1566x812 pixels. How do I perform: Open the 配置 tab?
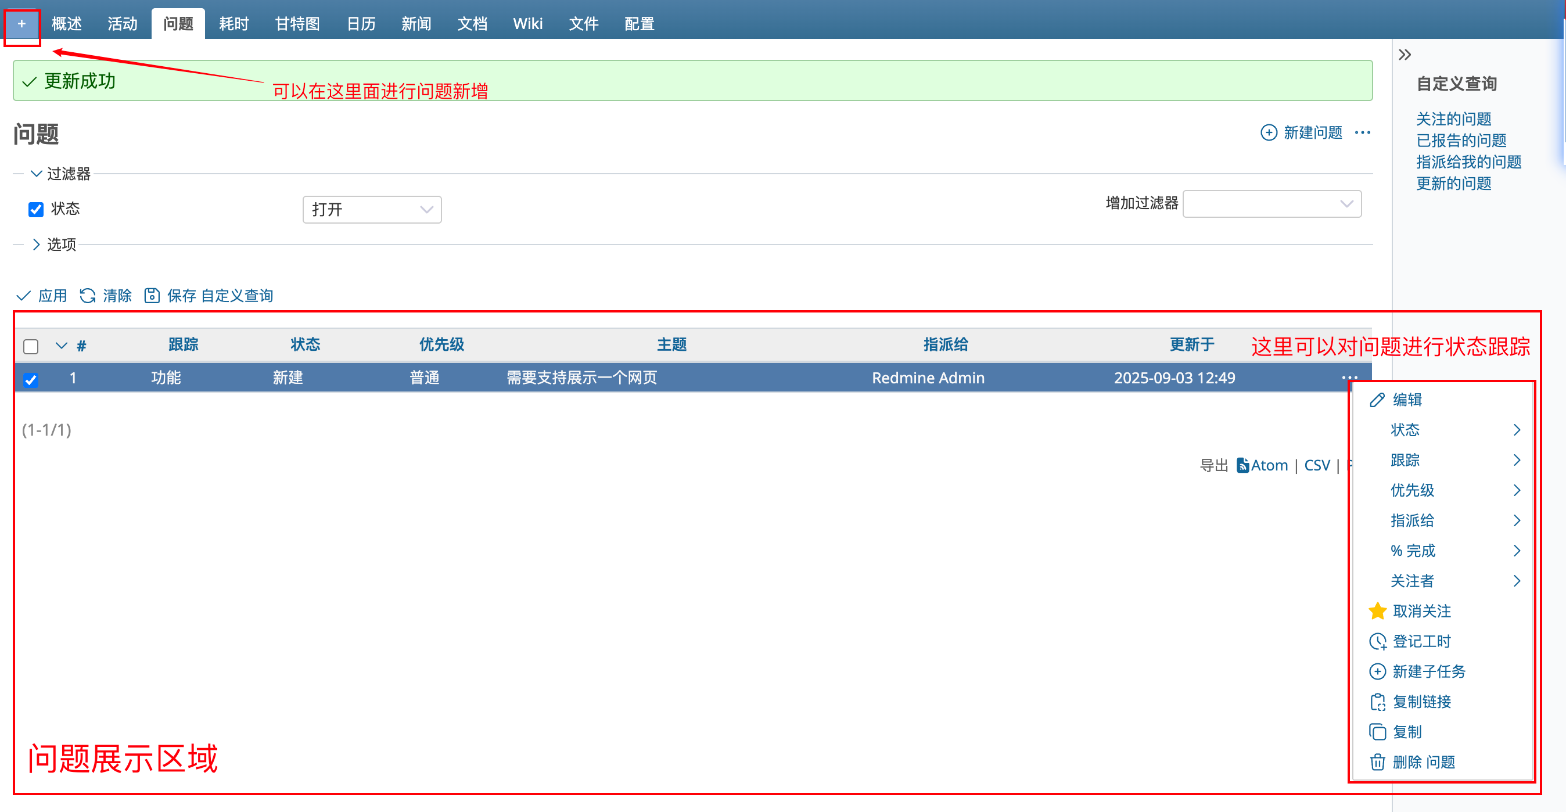coord(640,24)
